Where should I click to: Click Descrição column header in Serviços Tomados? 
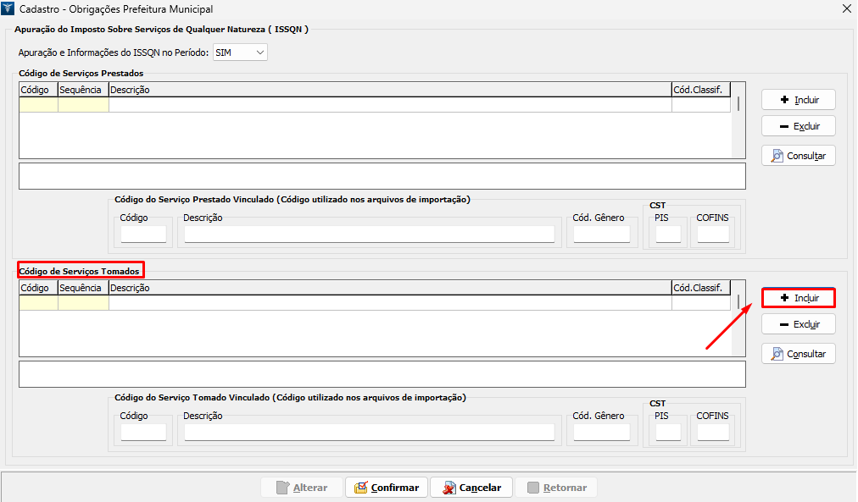[389, 288]
